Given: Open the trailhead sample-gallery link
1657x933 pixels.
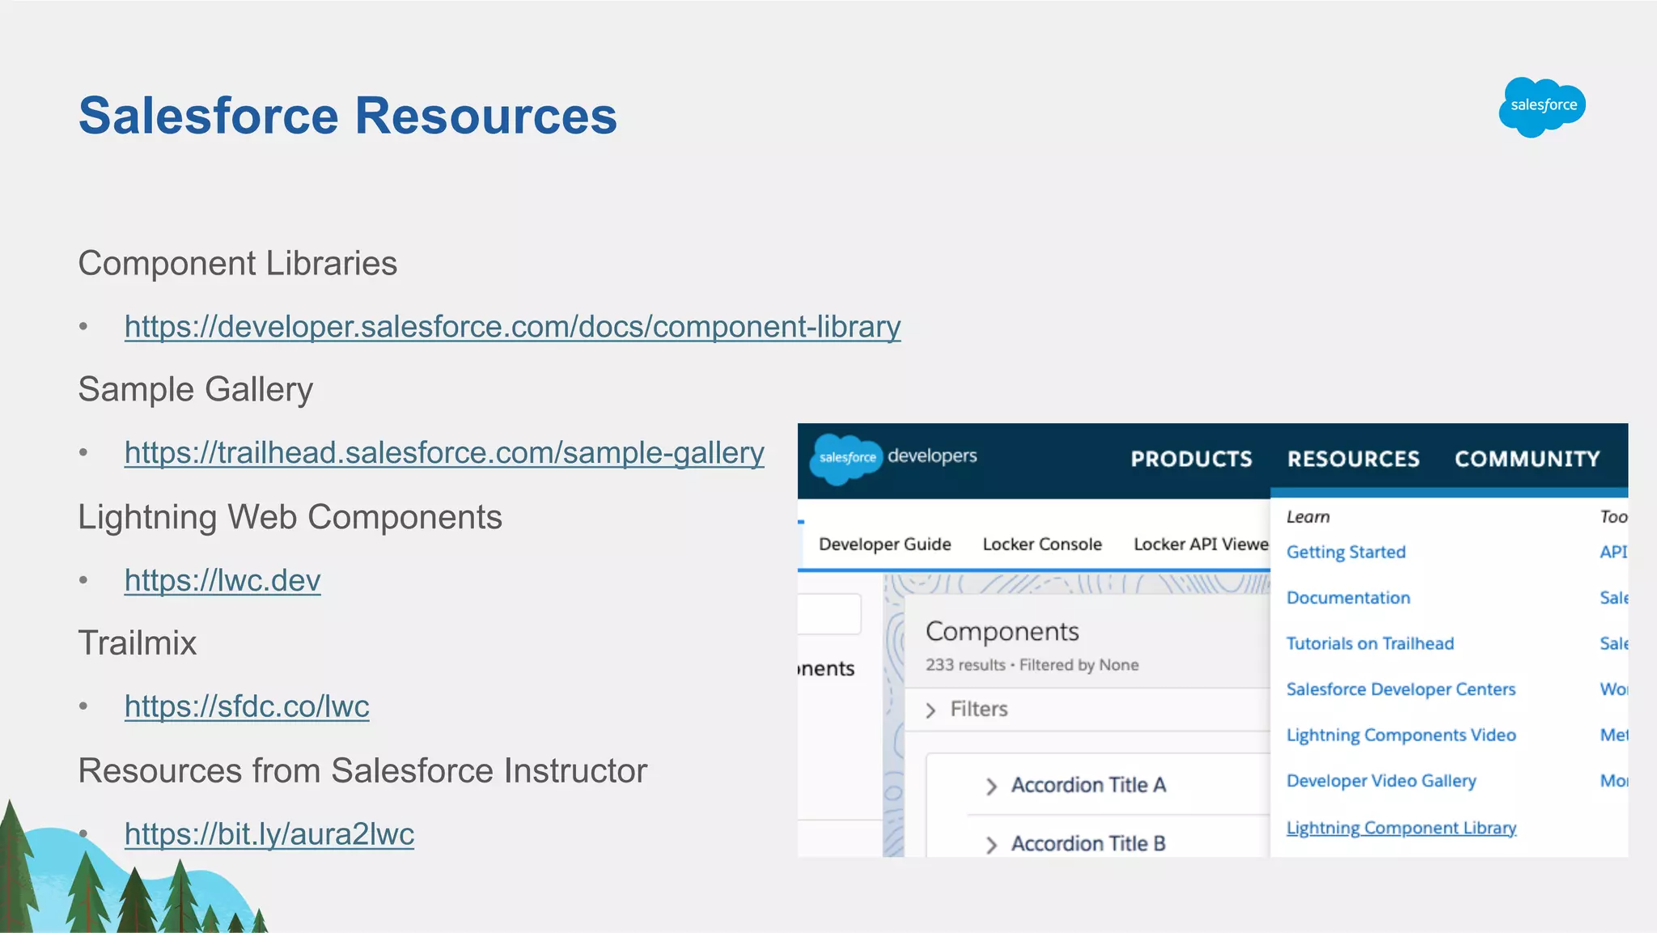Looking at the screenshot, I should tap(444, 452).
